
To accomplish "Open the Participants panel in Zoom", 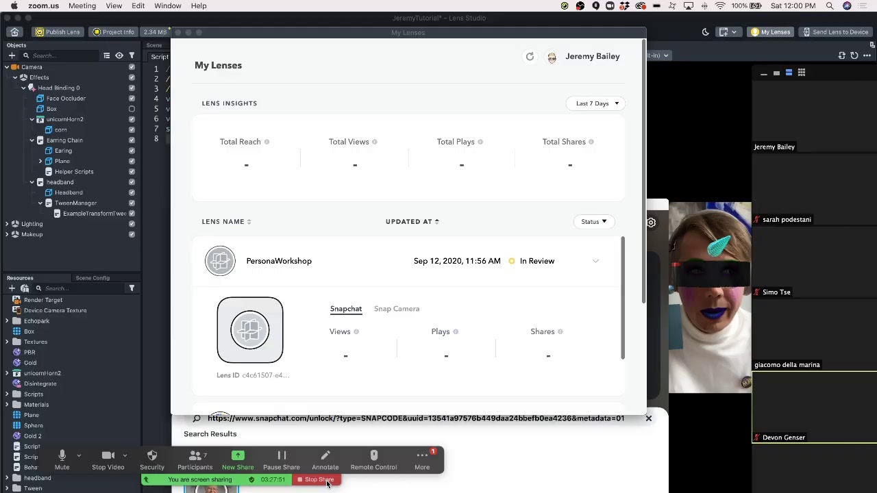I will click(195, 455).
